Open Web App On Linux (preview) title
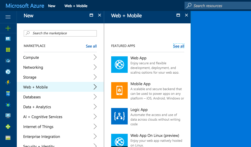The width and height of the screenshot is (251, 147). pos(155,135)
